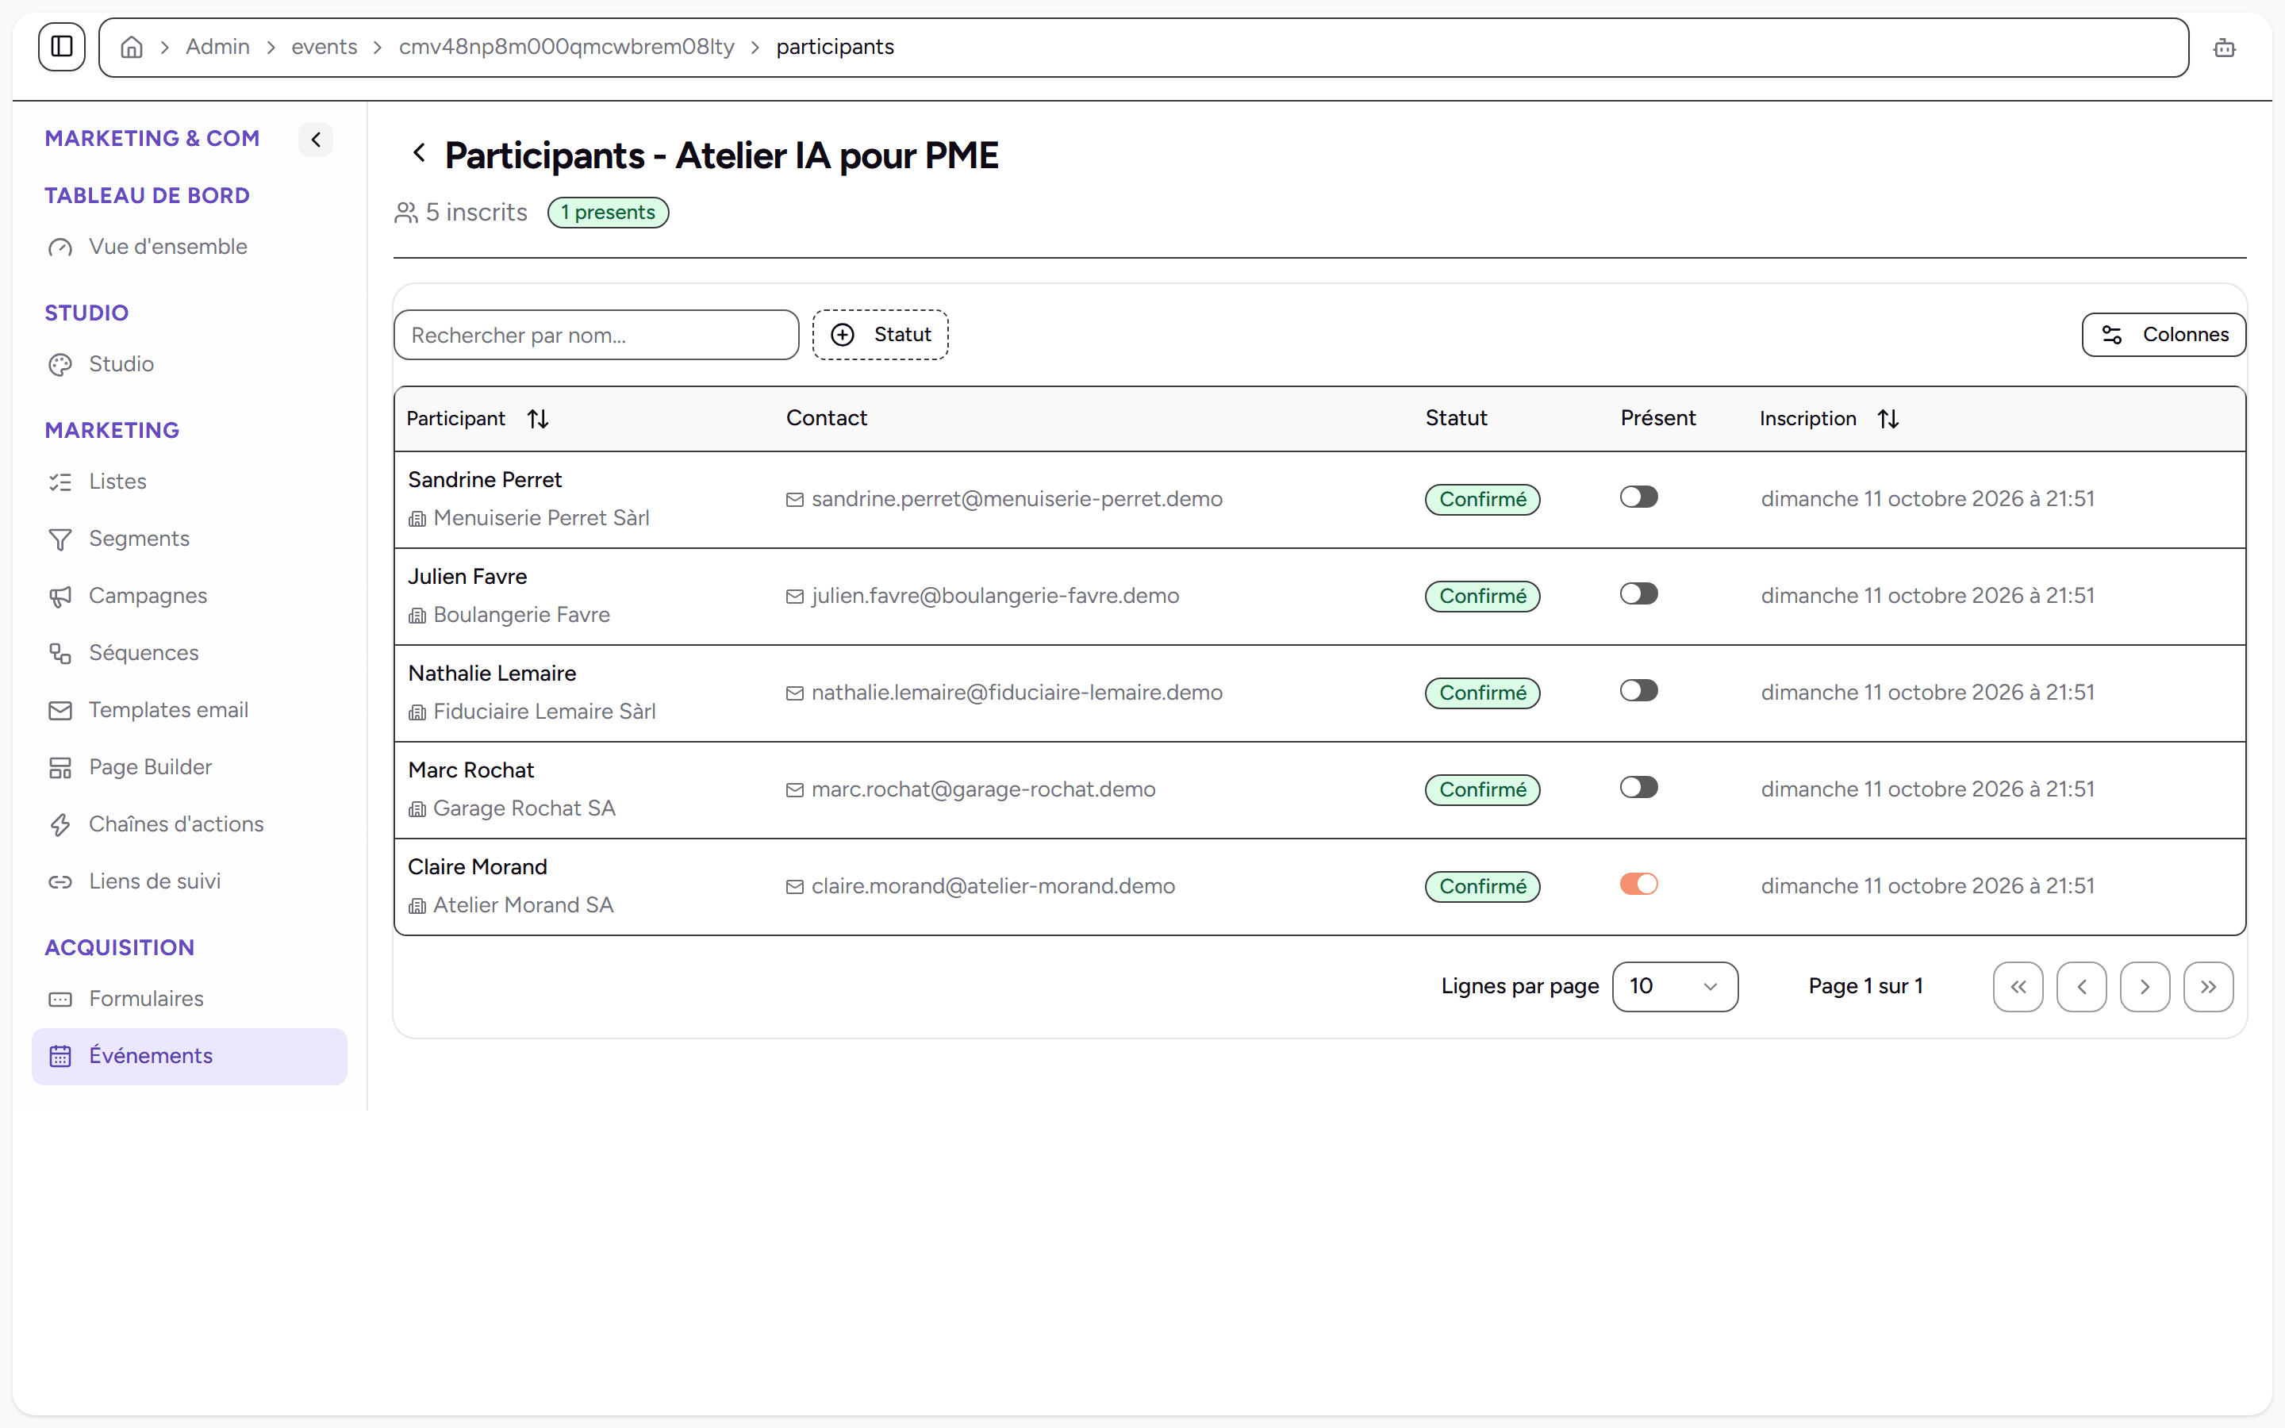This screenshot has width=2285, height=1428.
Task: Click the lightning icon for Chaînes d'actions
Action: 60,824
